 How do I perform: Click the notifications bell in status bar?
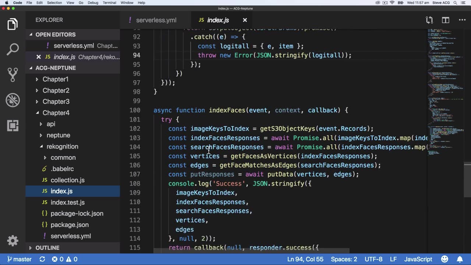point(460,259)
